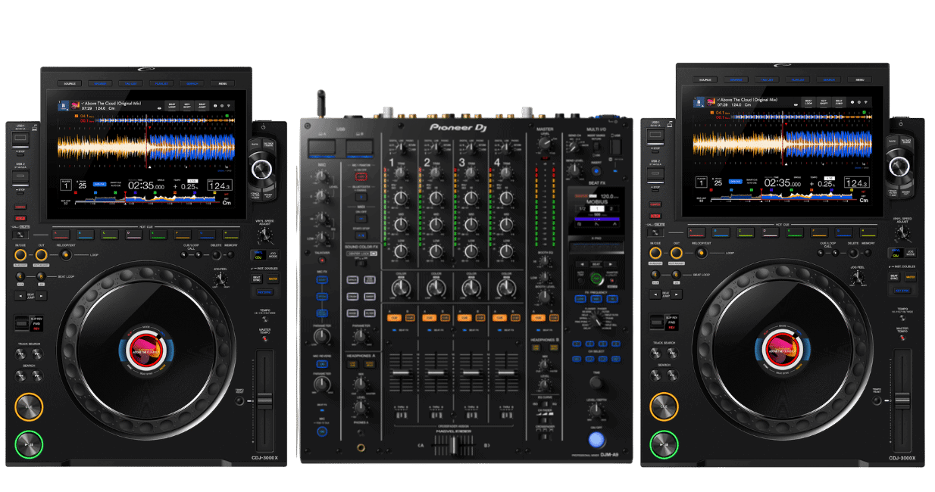Open SOURCE on left CDJ screen
The image size is (935, 492).
[x=71, y=83]
